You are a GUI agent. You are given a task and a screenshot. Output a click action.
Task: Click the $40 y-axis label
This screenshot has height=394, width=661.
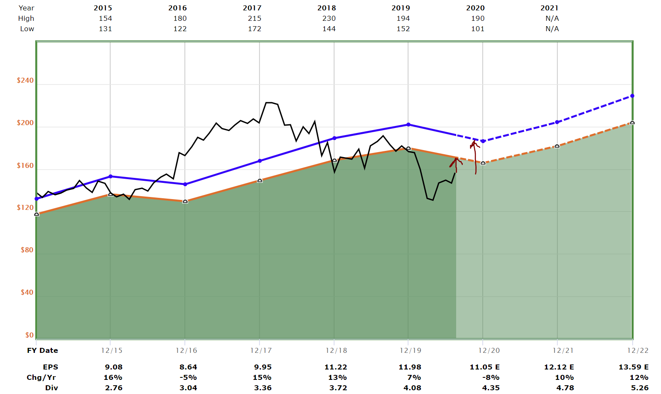[x=27, y=292]
